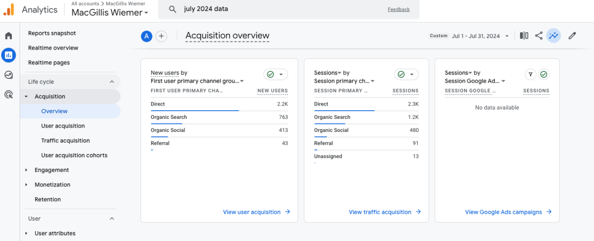594x241 pixels.
Task: Click Direct 2.3K row in Sessions card
Action: point(366,104)
